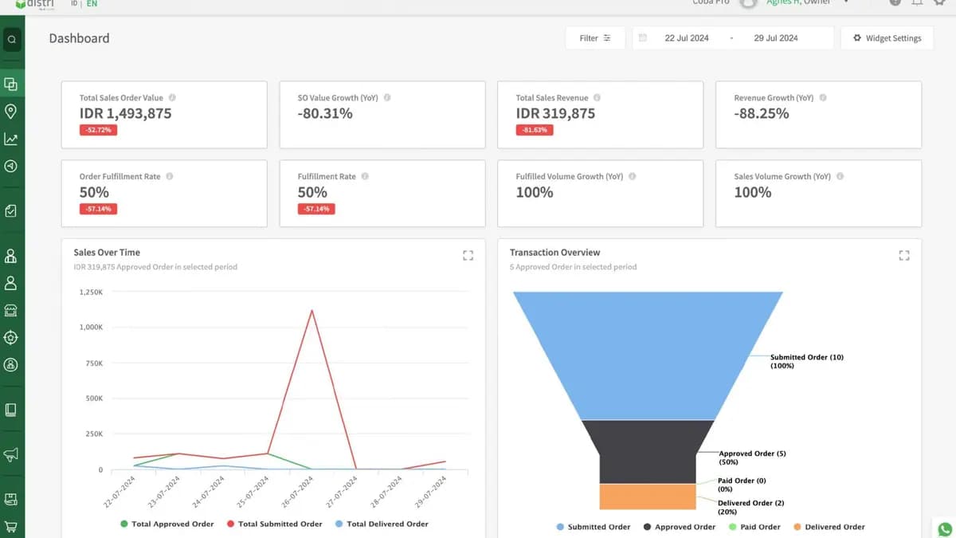Open the line chart analytics sidebar icon
This screenshot has width=956, height=538.
11,139
